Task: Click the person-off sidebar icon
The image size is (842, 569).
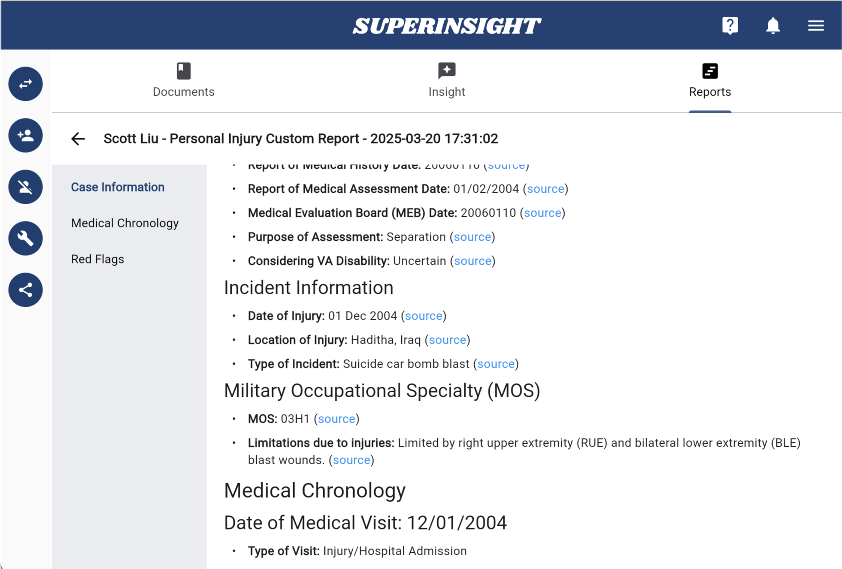Action: pos(25,187)
